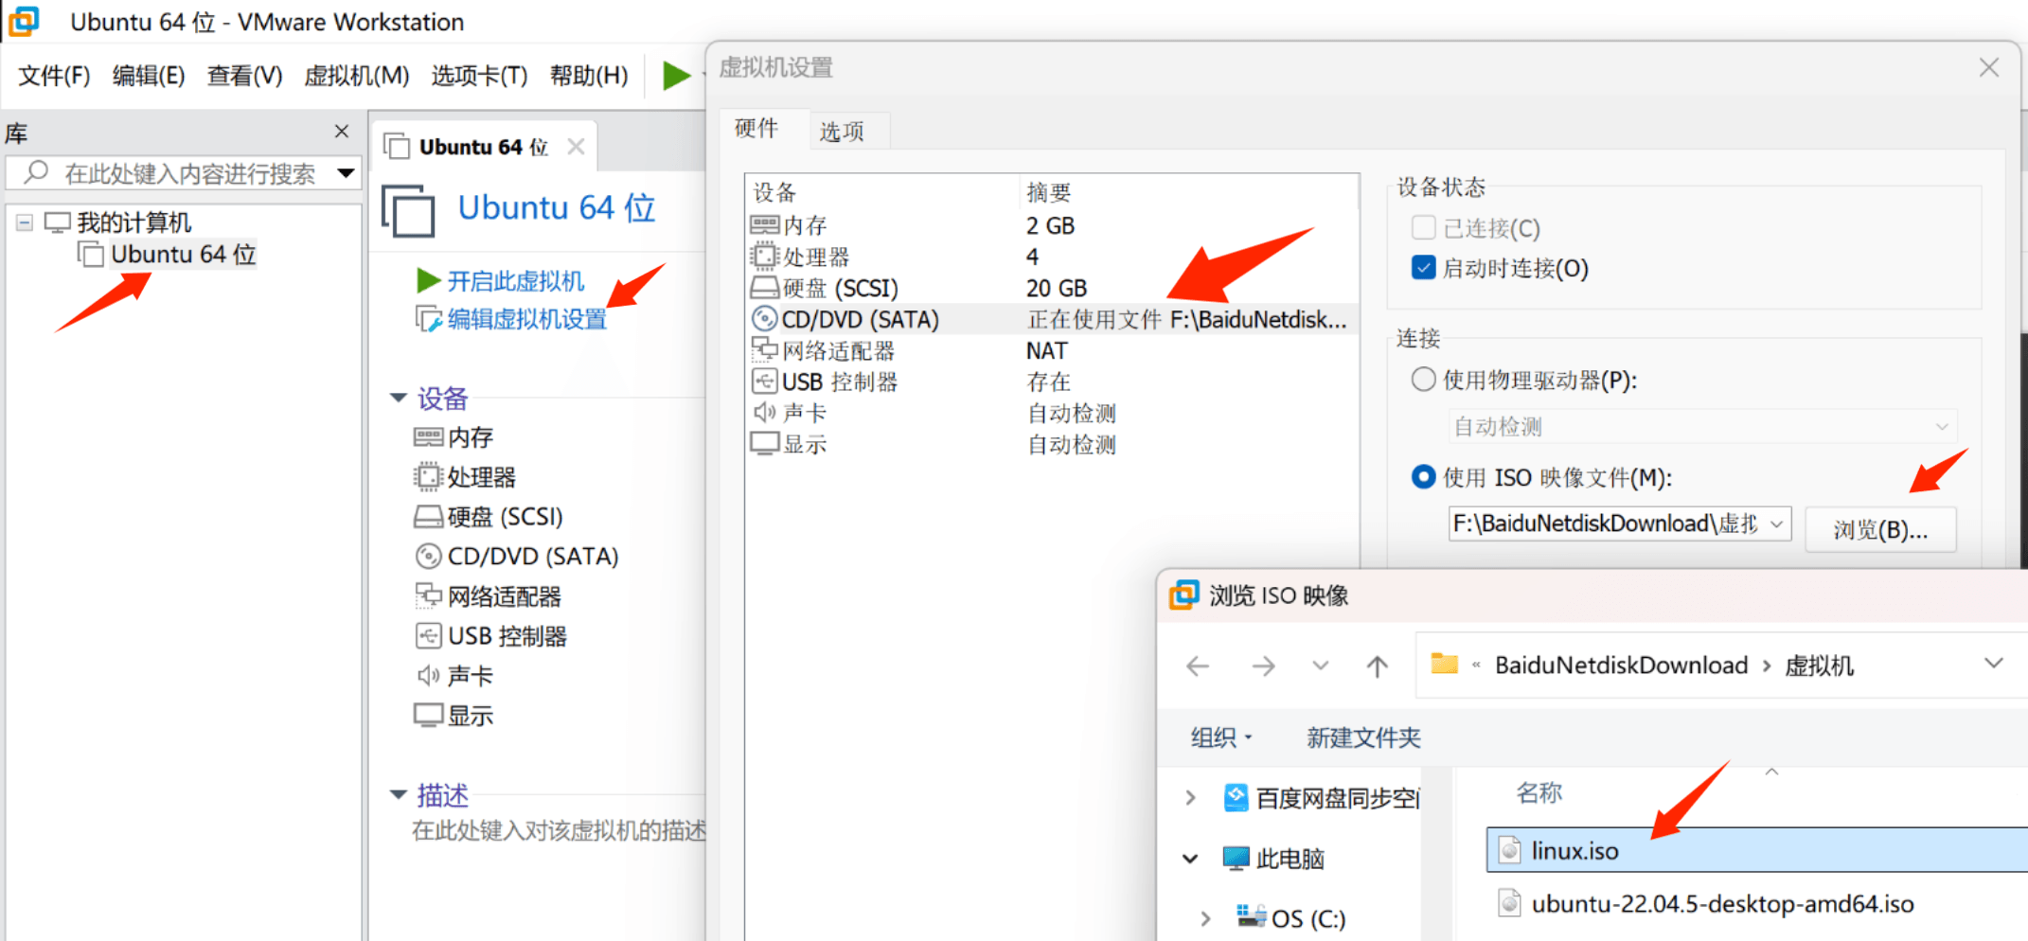The width and height of the screenshot is (2028, 941).
Task: Open the 虚拟机(M) menu
Action: (357, 76)
